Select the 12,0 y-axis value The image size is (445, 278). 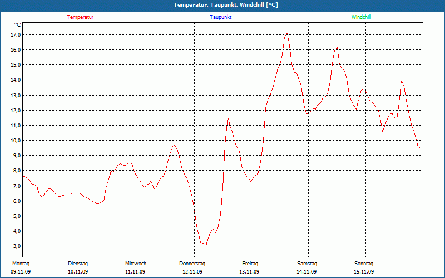click(16, 110)
